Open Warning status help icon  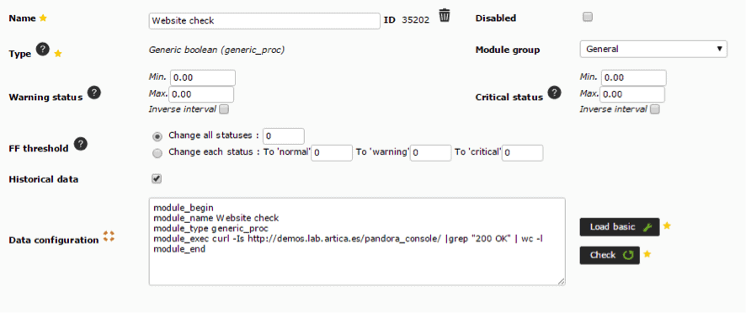[x=94, y=93]
